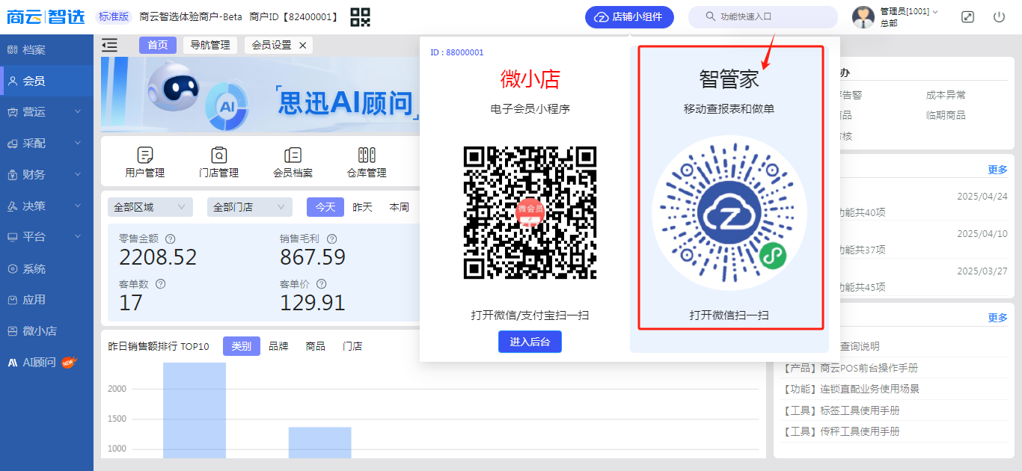Close the 会员设置 tab
This screenshot has width=1022, height=471.
click(x=303, y=46)
